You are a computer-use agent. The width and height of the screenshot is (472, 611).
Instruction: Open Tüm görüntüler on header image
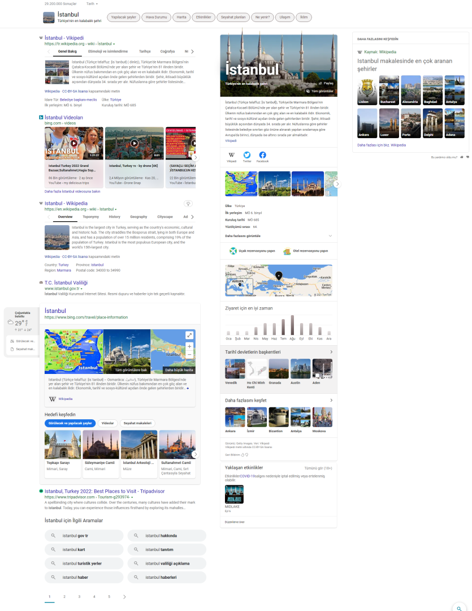(320, 91)
